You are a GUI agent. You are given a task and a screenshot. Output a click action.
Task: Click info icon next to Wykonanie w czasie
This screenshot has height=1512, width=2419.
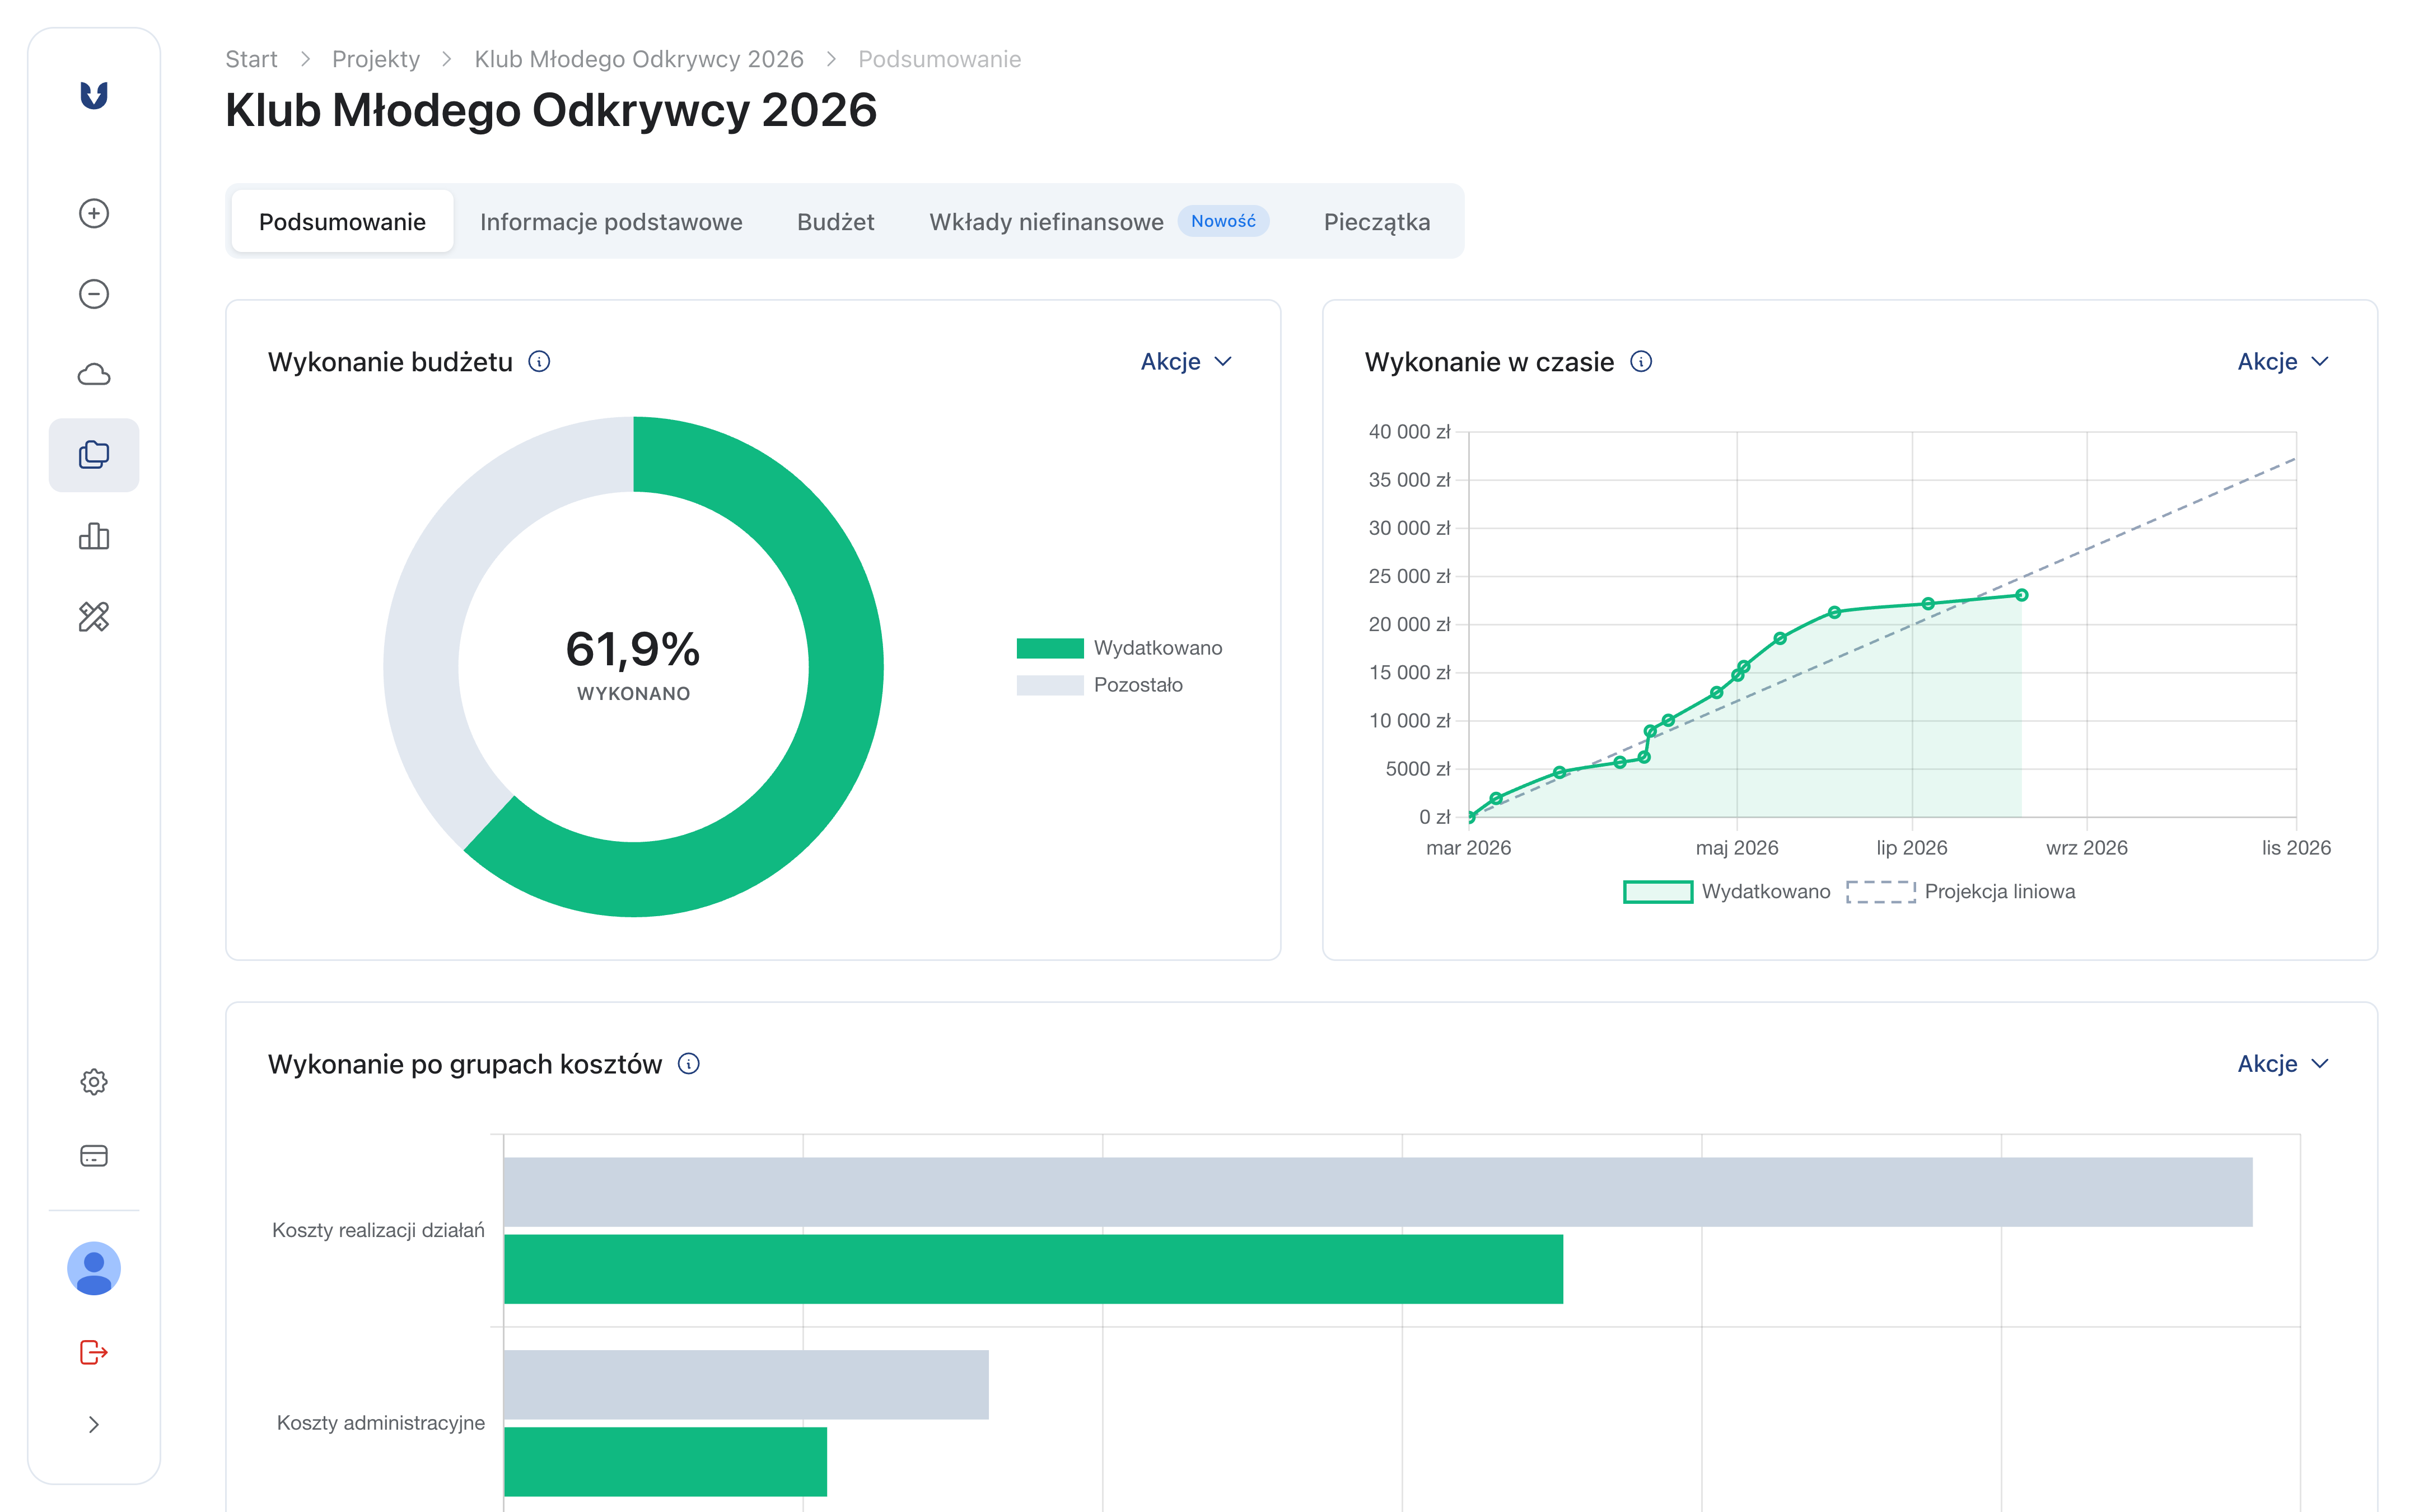(x=1641, y=361)
